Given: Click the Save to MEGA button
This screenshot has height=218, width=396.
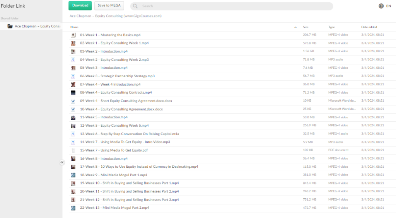Looking at the screenshot, I should (x=109, y=6).
